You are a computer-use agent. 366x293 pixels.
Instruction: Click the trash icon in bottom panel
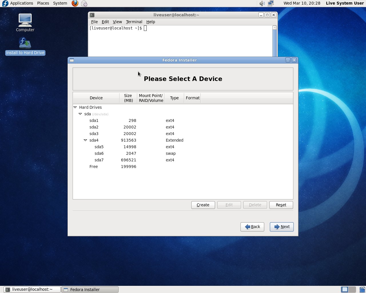[362, 289]
